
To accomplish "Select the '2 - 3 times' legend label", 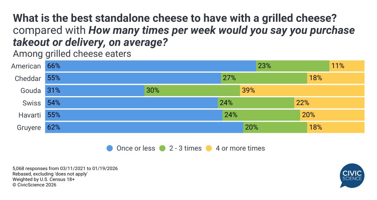I will click(x=185, y=148).
